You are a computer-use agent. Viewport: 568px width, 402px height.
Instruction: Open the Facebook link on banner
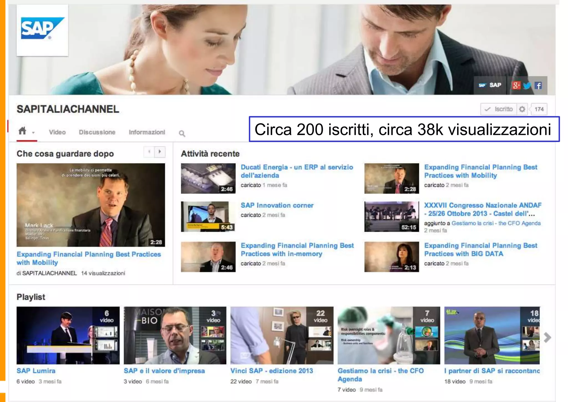538,85
